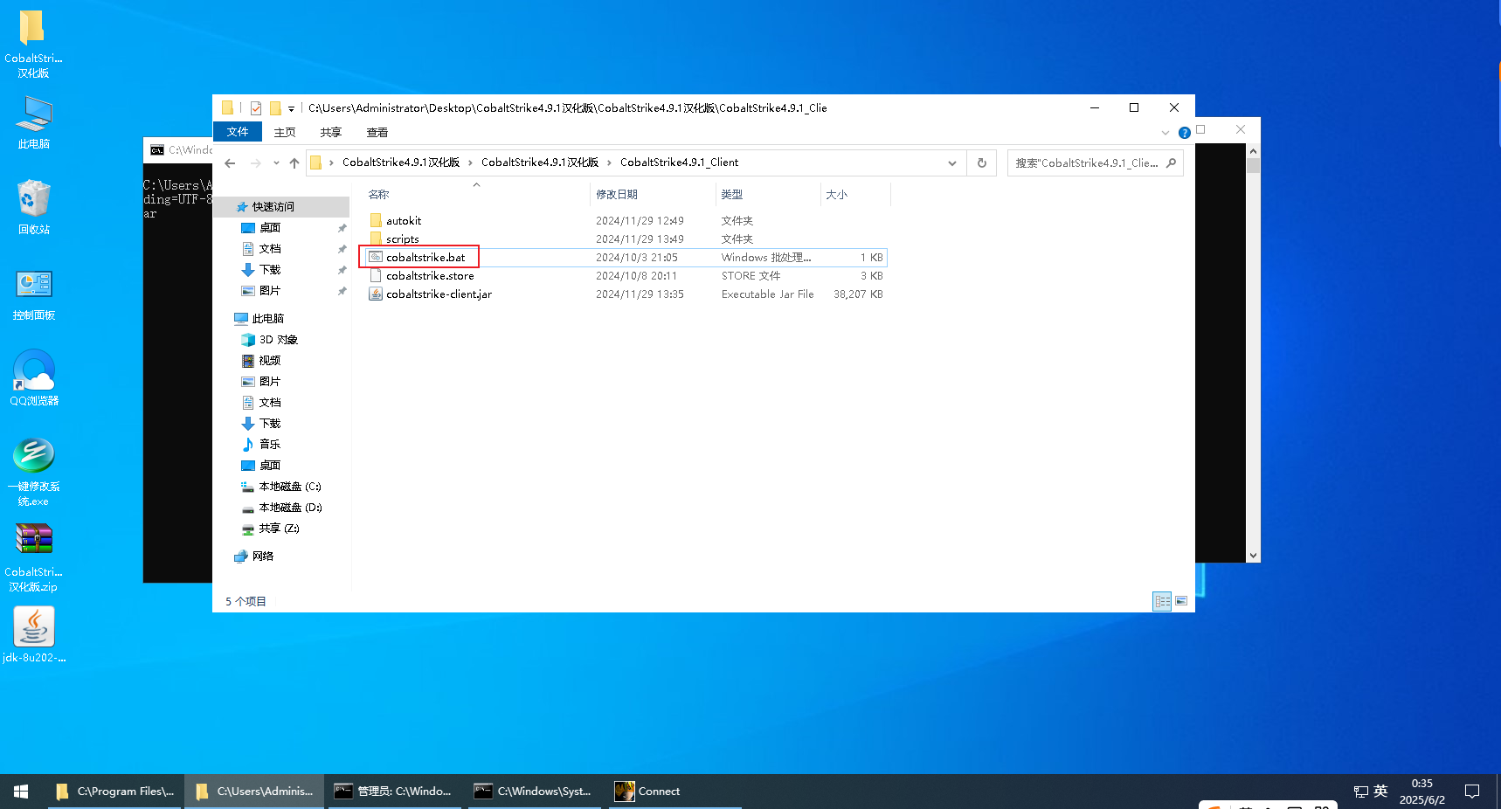
Task: Sort files by 名称 column header
Action: click(476, 194)
